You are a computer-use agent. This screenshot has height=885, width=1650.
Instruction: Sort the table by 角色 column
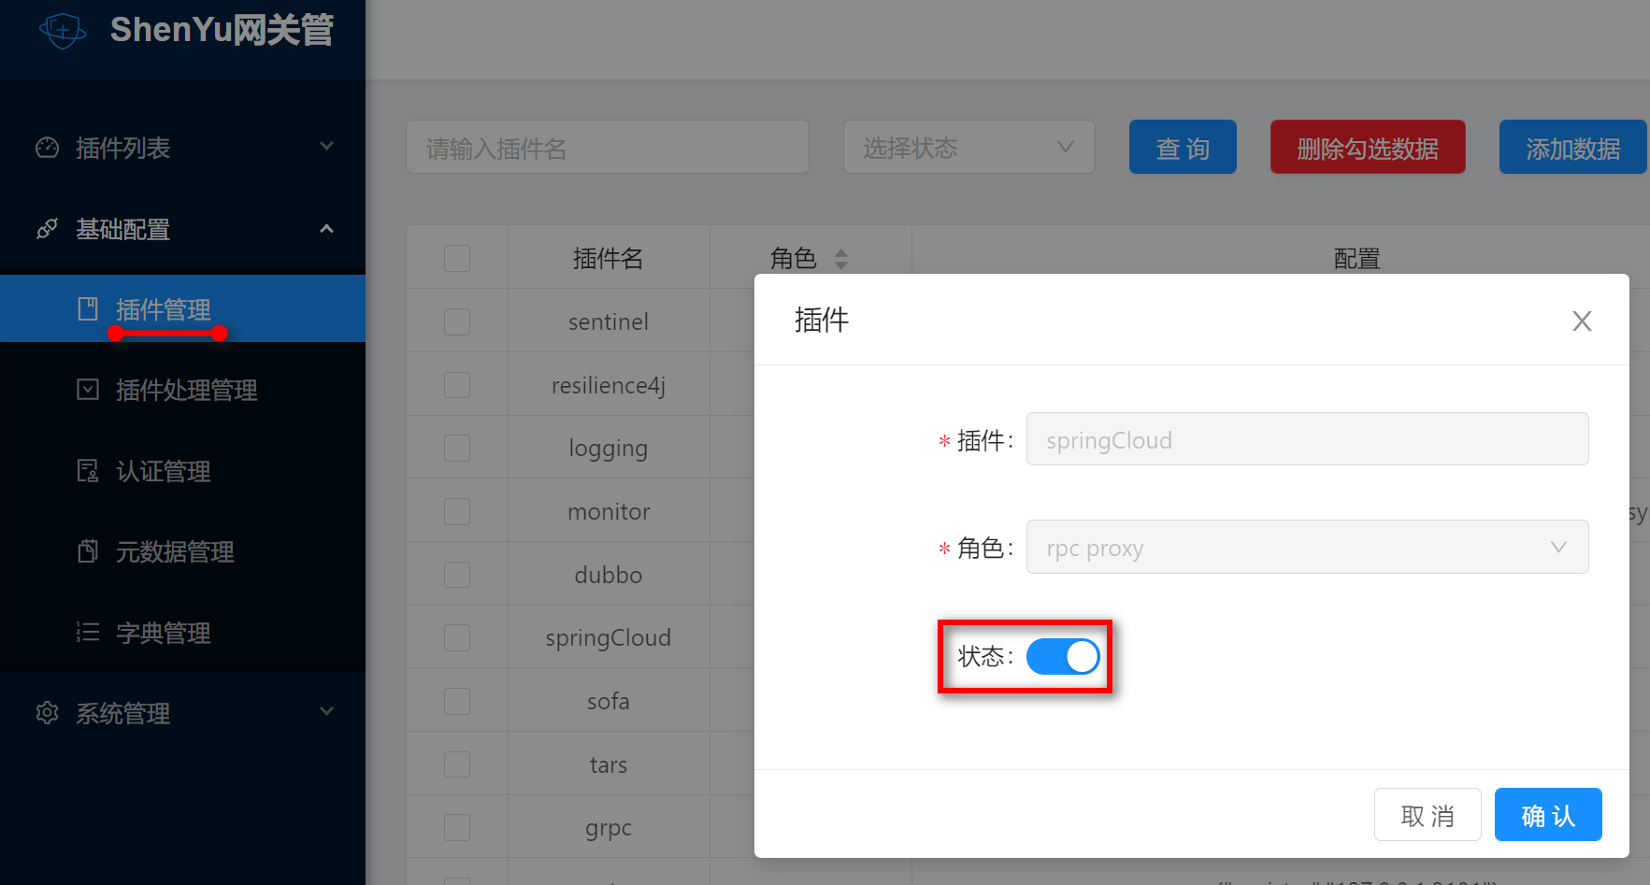[x=840, y=258]
